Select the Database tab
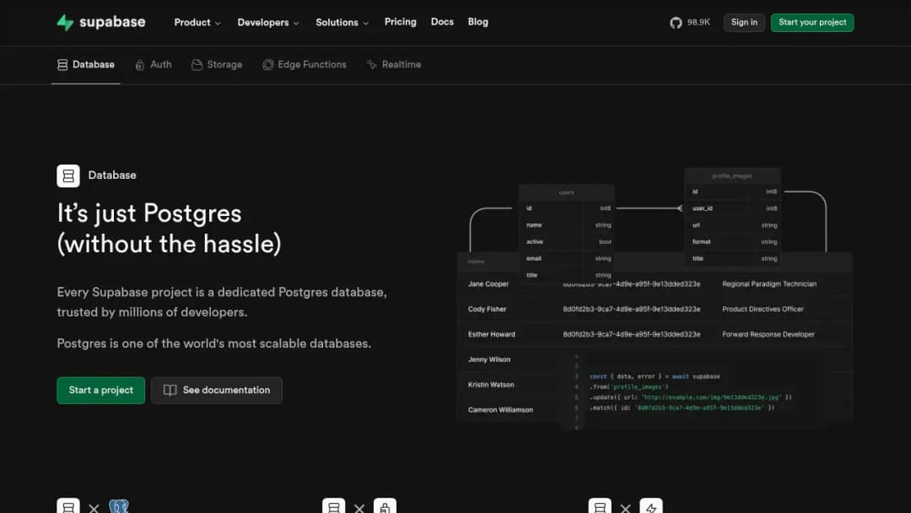This screenshot has width=911, height=513. [x=86, y=64]
